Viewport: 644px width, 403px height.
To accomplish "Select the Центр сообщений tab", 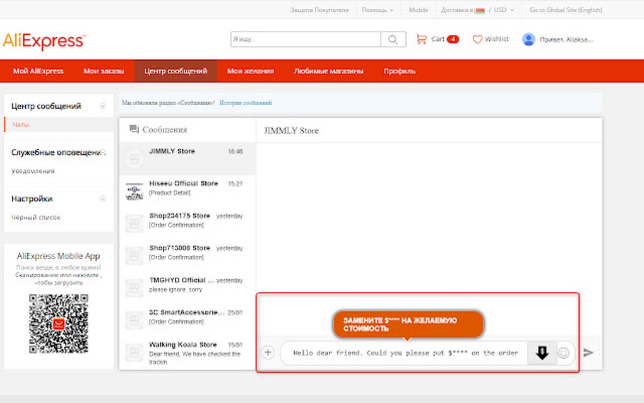I will click(x=176, y=71).
